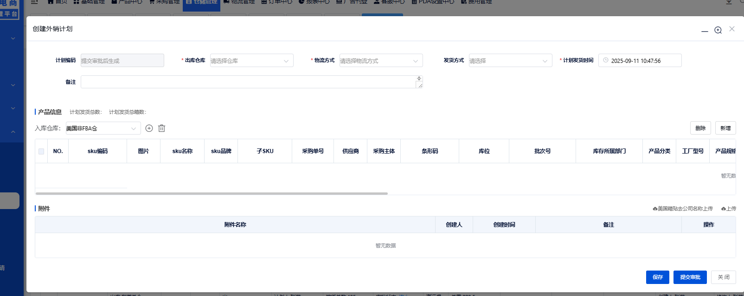The width and height of the screenshot is (744, 296).
Task: Click the 备注 textarea resize handle
Action: tap(420, 86)
